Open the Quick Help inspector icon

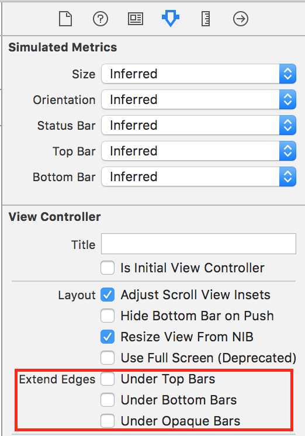100,19
